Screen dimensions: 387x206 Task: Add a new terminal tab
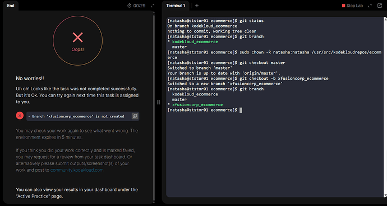tap(197, 6)
